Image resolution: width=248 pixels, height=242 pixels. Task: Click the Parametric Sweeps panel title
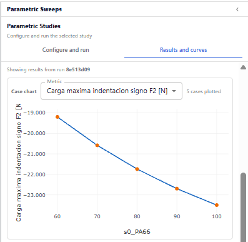(x=34, y=9)
